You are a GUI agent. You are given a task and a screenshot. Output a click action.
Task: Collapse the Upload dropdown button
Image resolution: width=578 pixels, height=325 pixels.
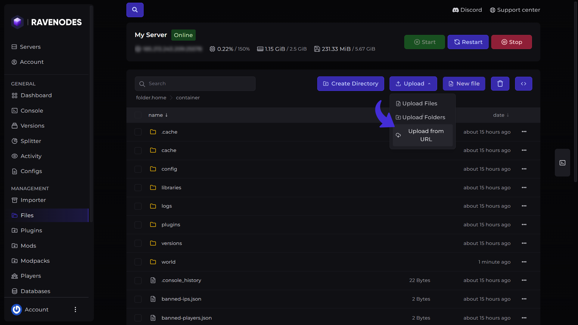click(x=413, y=84)
